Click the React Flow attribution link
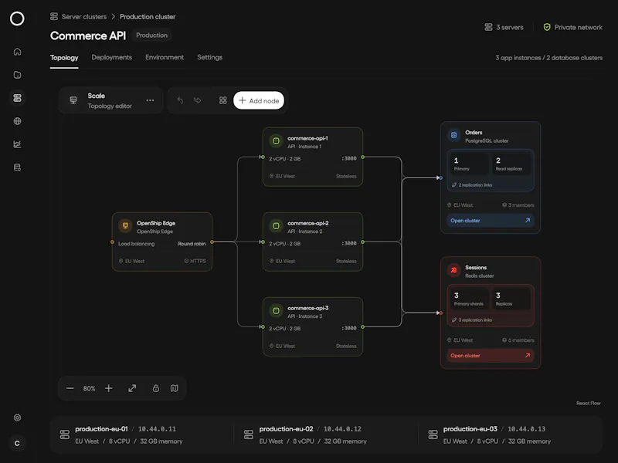 [x=589, y=403]
